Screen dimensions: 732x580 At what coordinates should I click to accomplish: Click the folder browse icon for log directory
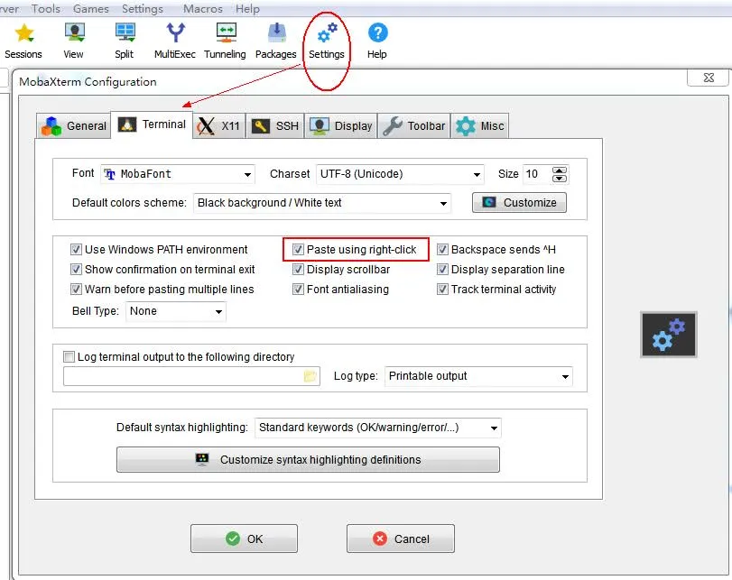[x=310, y=376]
